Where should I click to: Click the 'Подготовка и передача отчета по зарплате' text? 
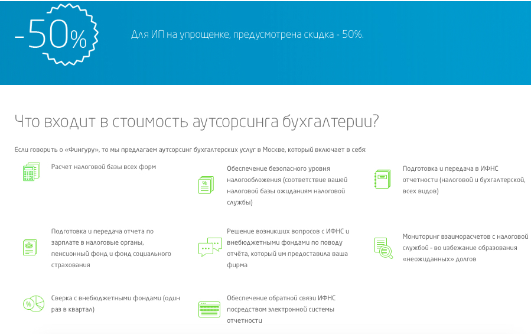pyautogui.click(x=111, y=248)
